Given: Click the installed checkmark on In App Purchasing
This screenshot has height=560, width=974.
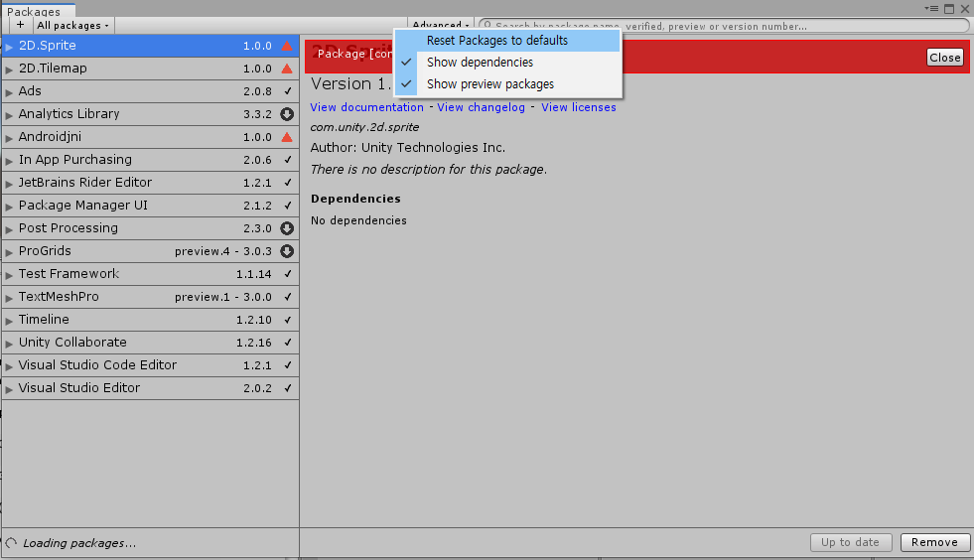Looking at the screenshot, I should (x=288, y=160).
